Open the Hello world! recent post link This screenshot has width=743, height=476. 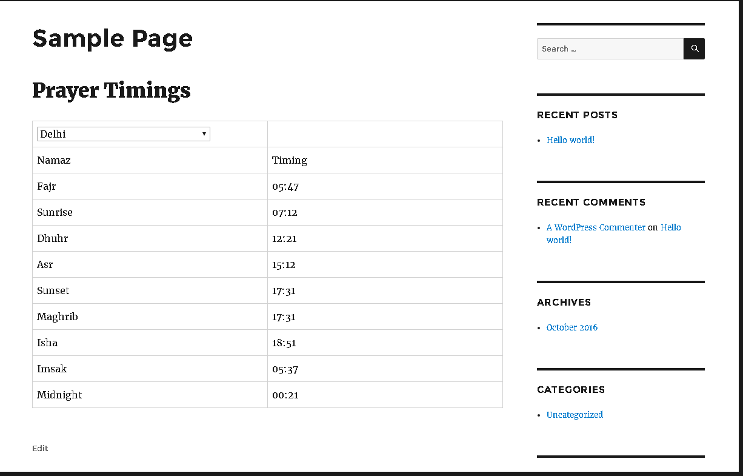(x=570, y=140)
